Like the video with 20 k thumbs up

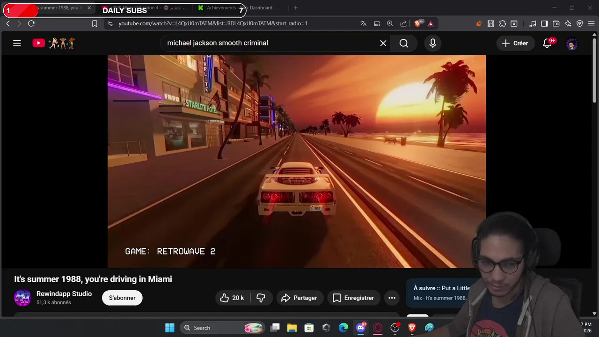click(x=233, y=298)
